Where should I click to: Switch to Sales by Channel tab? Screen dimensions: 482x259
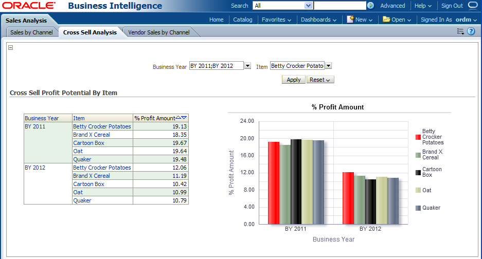tap(31, 32)
